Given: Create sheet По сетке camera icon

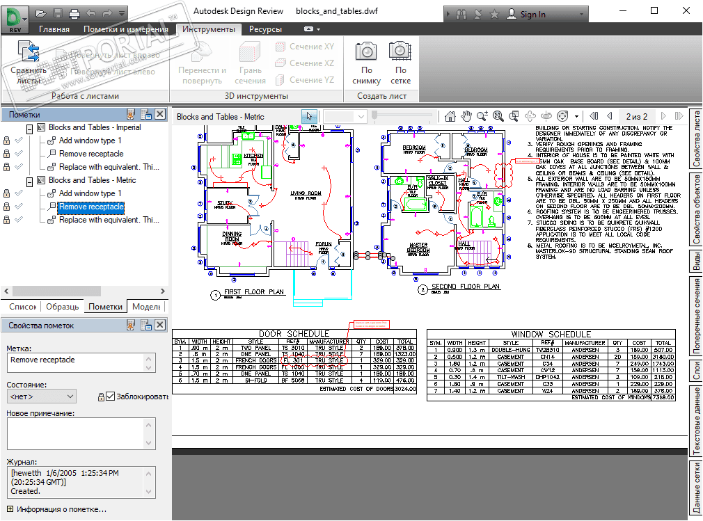Looking at the screenshot, I should pyautogui.click(x=400, y=63).
